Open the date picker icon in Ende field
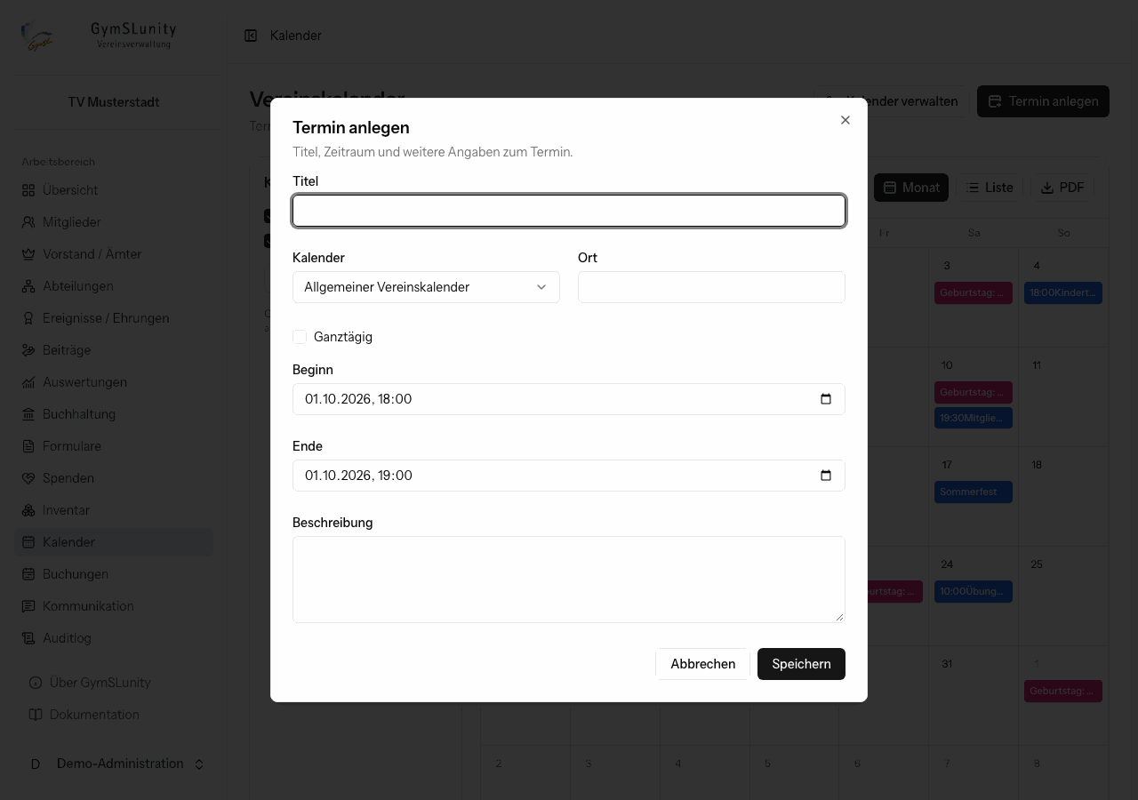Viewport: 1138px width, 800px height. (x=826, y=476)
